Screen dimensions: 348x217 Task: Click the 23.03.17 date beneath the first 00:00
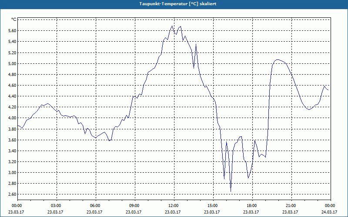pyautogui.click(x=16, y=212)
